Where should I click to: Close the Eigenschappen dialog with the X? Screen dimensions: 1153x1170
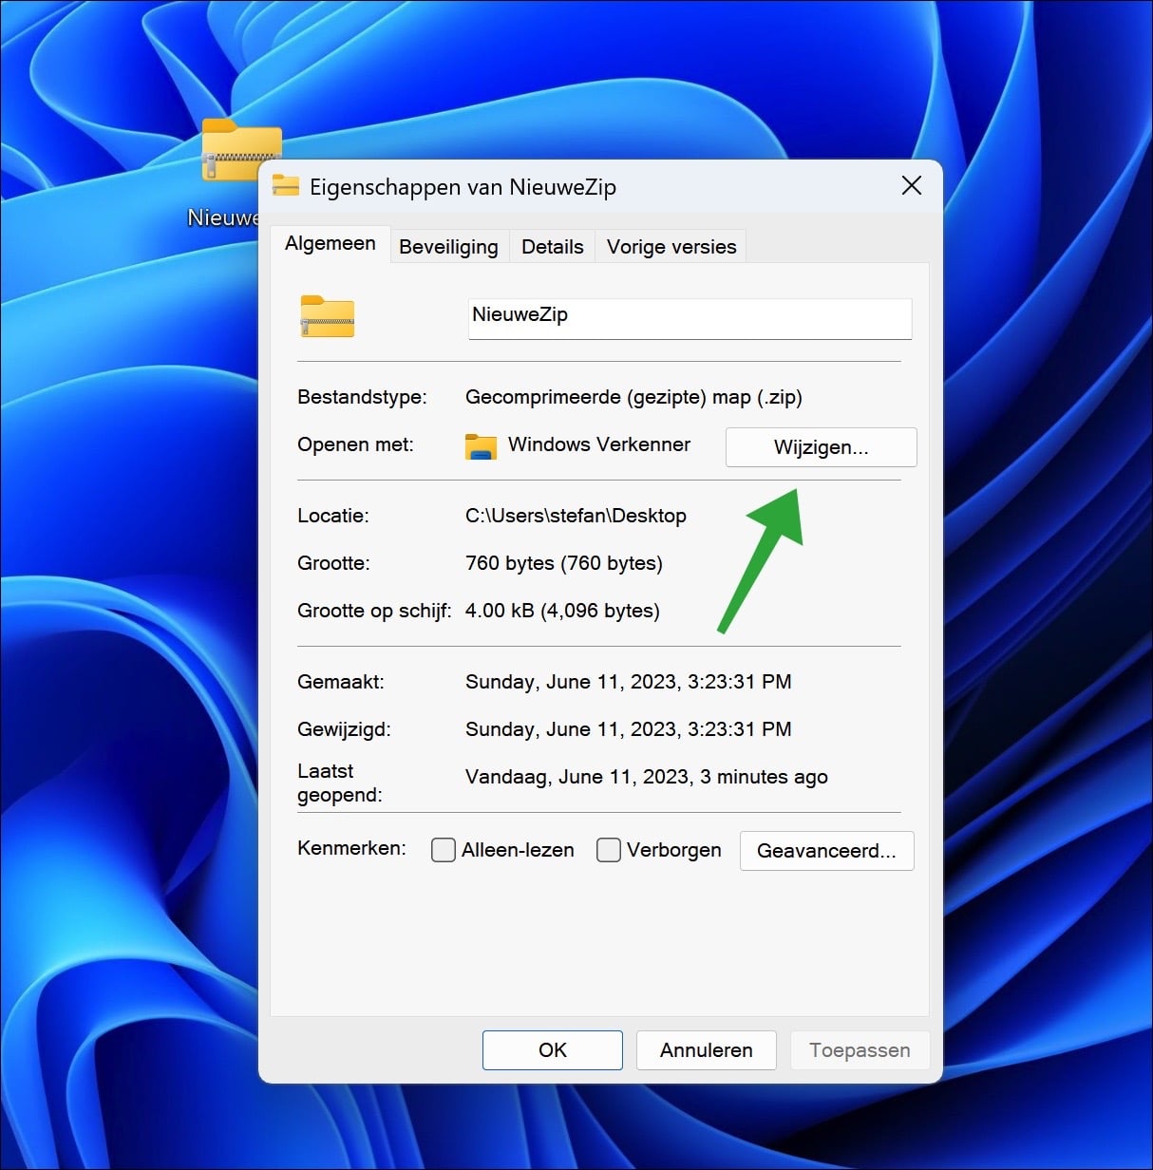911,186
